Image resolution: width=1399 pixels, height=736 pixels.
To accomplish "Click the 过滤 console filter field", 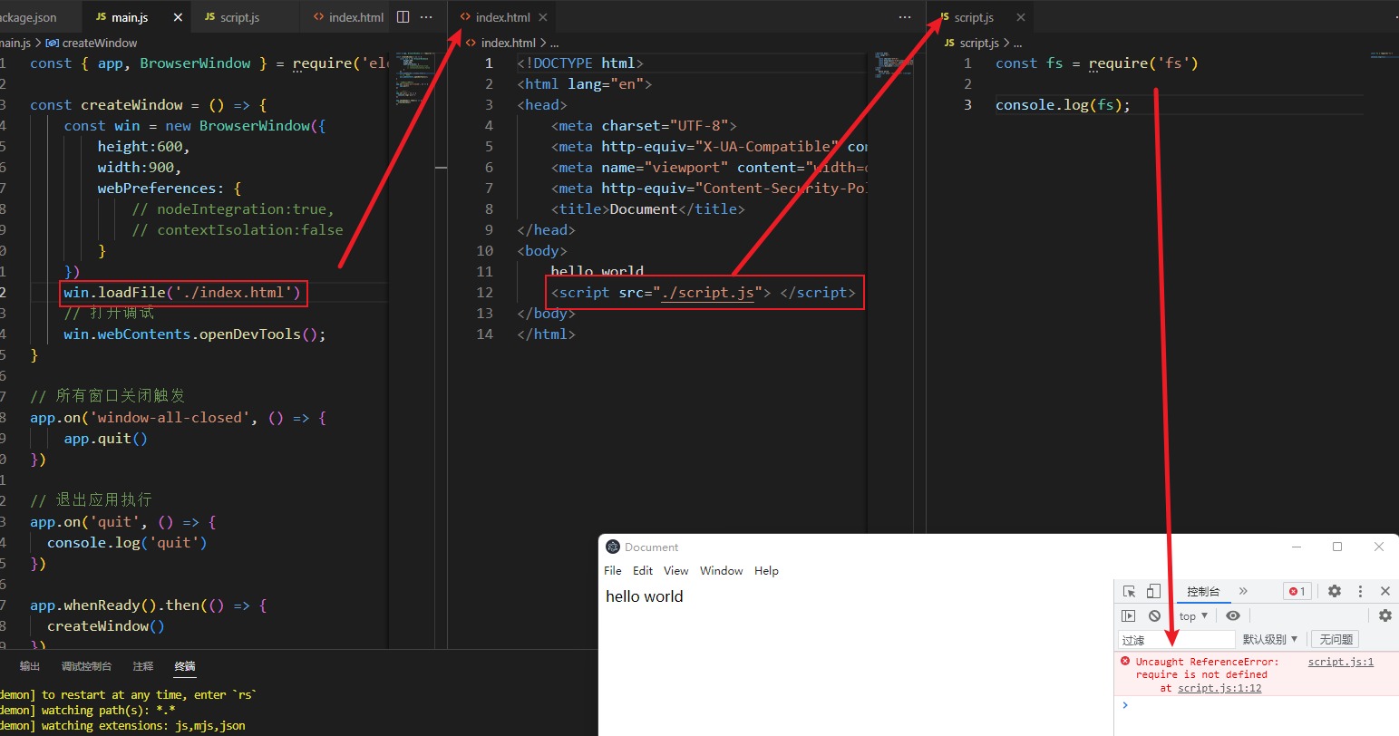I will coord(1177,640).
